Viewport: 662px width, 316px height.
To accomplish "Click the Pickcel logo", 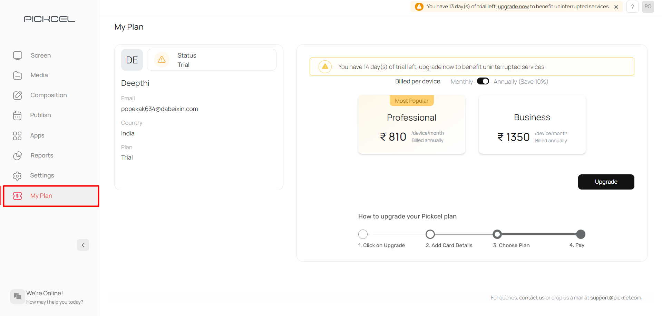I will click(49, 19).
